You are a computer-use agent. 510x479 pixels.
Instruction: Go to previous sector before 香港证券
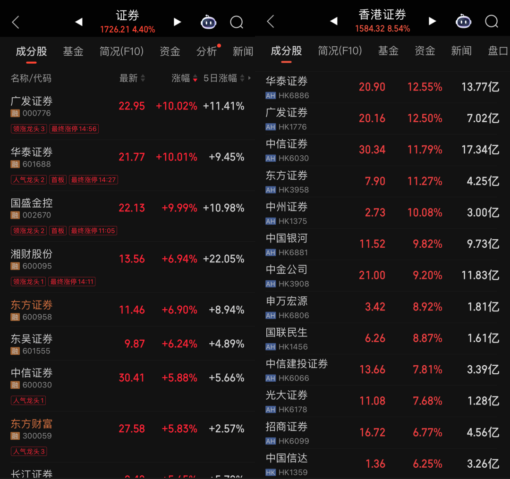333,21
